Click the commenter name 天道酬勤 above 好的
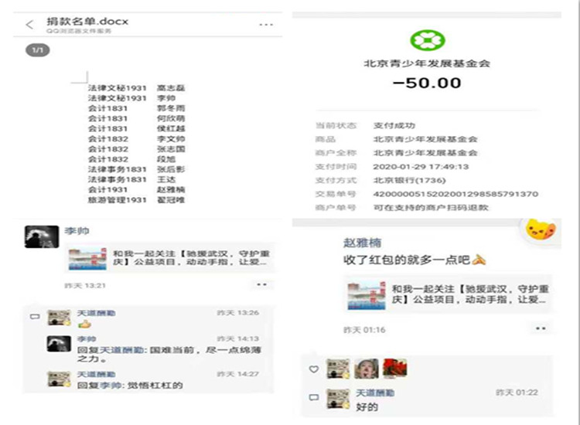Image resolution: width=580 pixels, height=425 pixels. pos(375,393)
